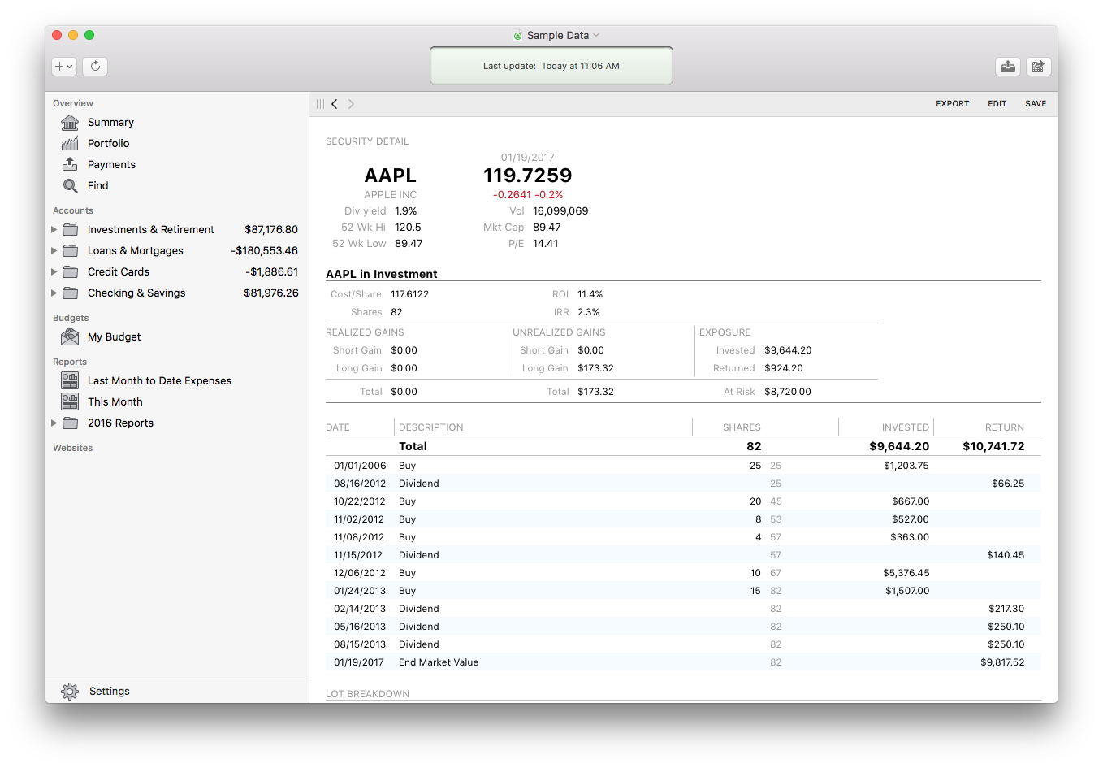Screen dimensions: 1103x768
Task: Select Summary in the sidebar
Action: [x=110, y=123]
